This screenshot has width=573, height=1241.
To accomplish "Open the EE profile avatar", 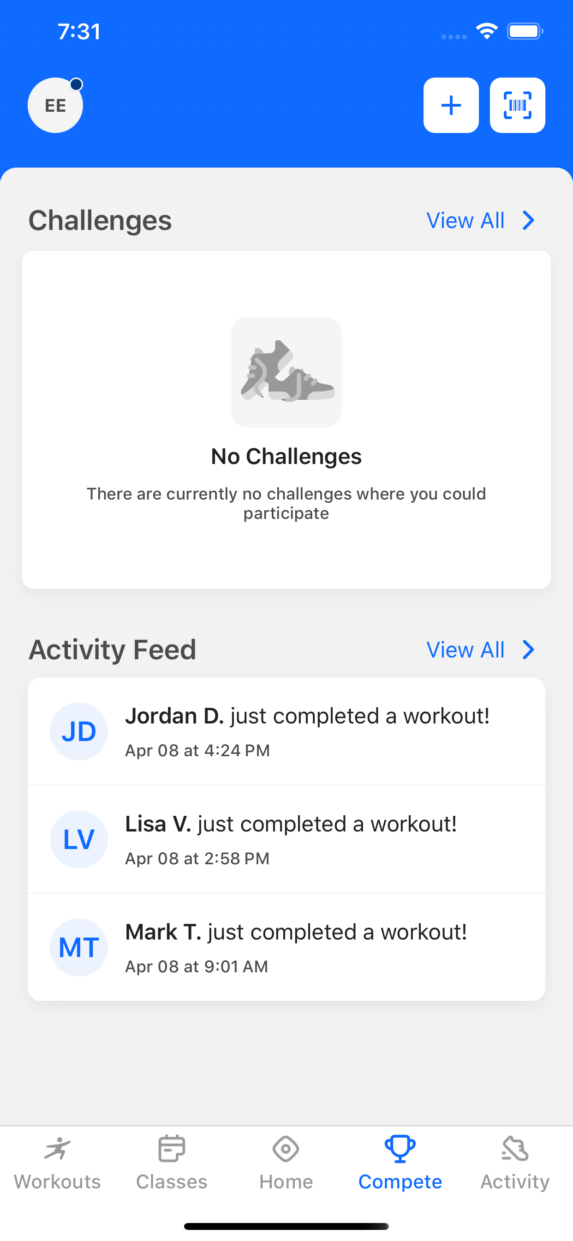I will tap(55, 105).
